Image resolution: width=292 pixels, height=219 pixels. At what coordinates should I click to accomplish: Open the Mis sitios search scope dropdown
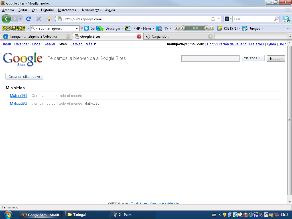pos(253,58)
